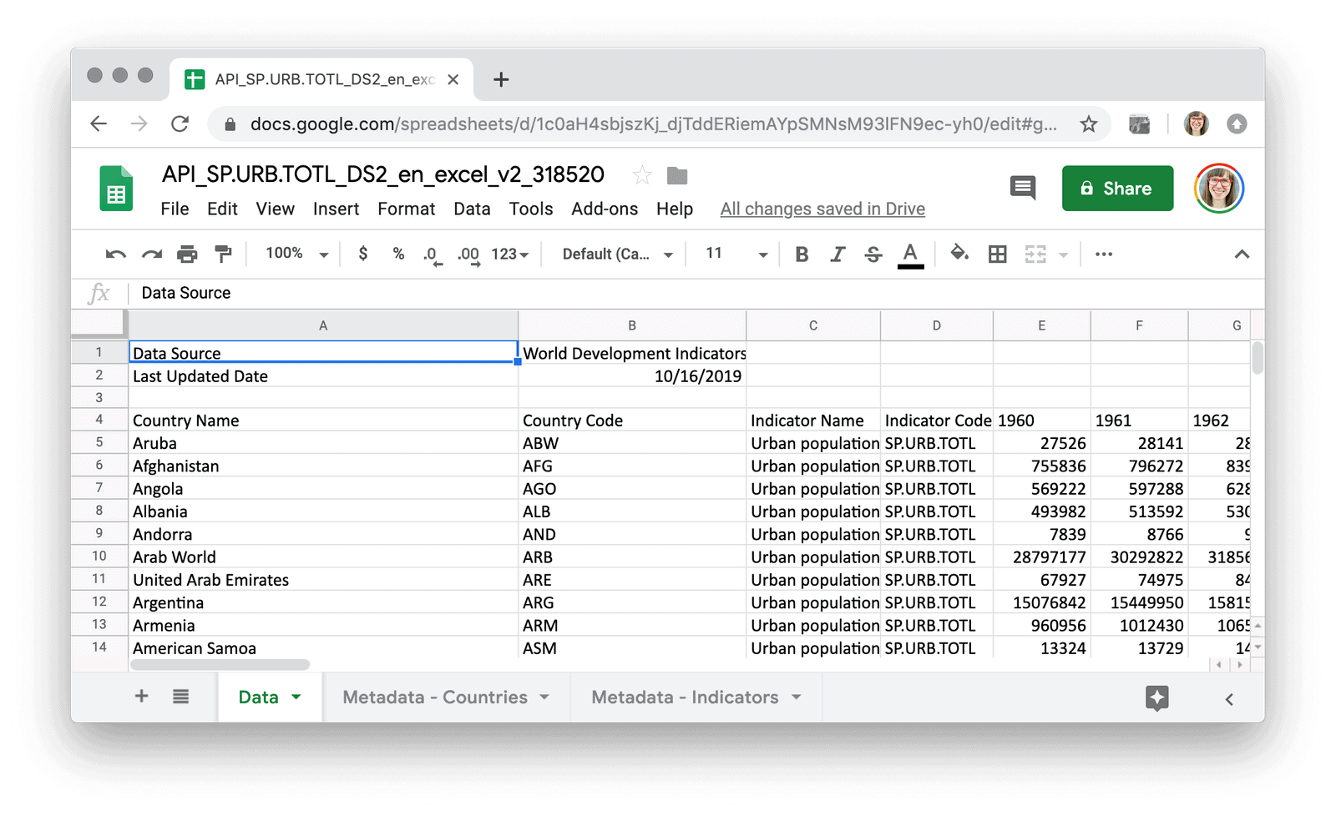The width and height of the screenshot is (1336, 816).
Task: Format as percent icon
Action: (398, 254)
